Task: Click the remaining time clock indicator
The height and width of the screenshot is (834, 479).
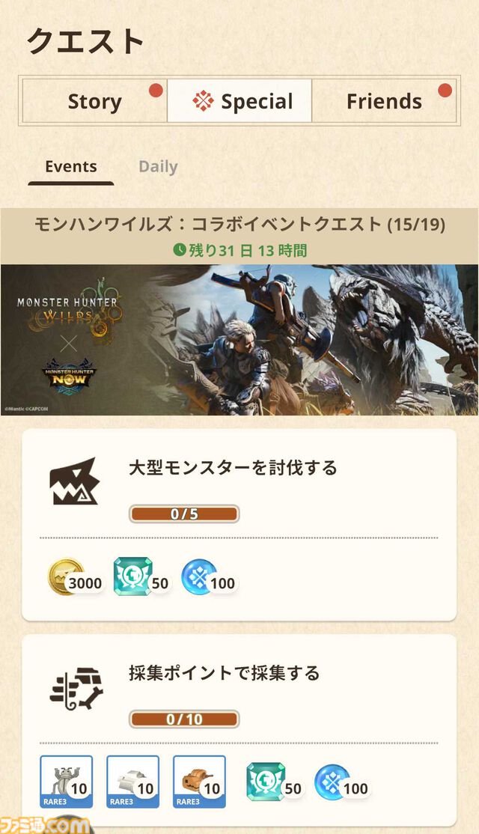Action: [180, 250]
